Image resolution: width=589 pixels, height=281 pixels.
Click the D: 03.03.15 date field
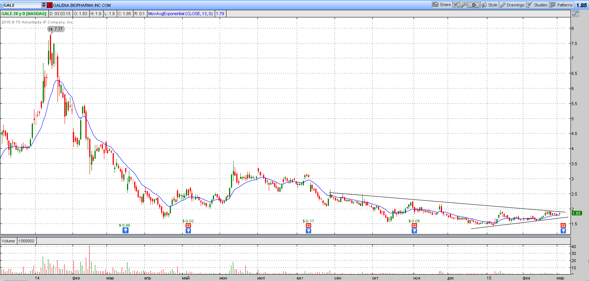pyautogui.click(x=60, y=14)
